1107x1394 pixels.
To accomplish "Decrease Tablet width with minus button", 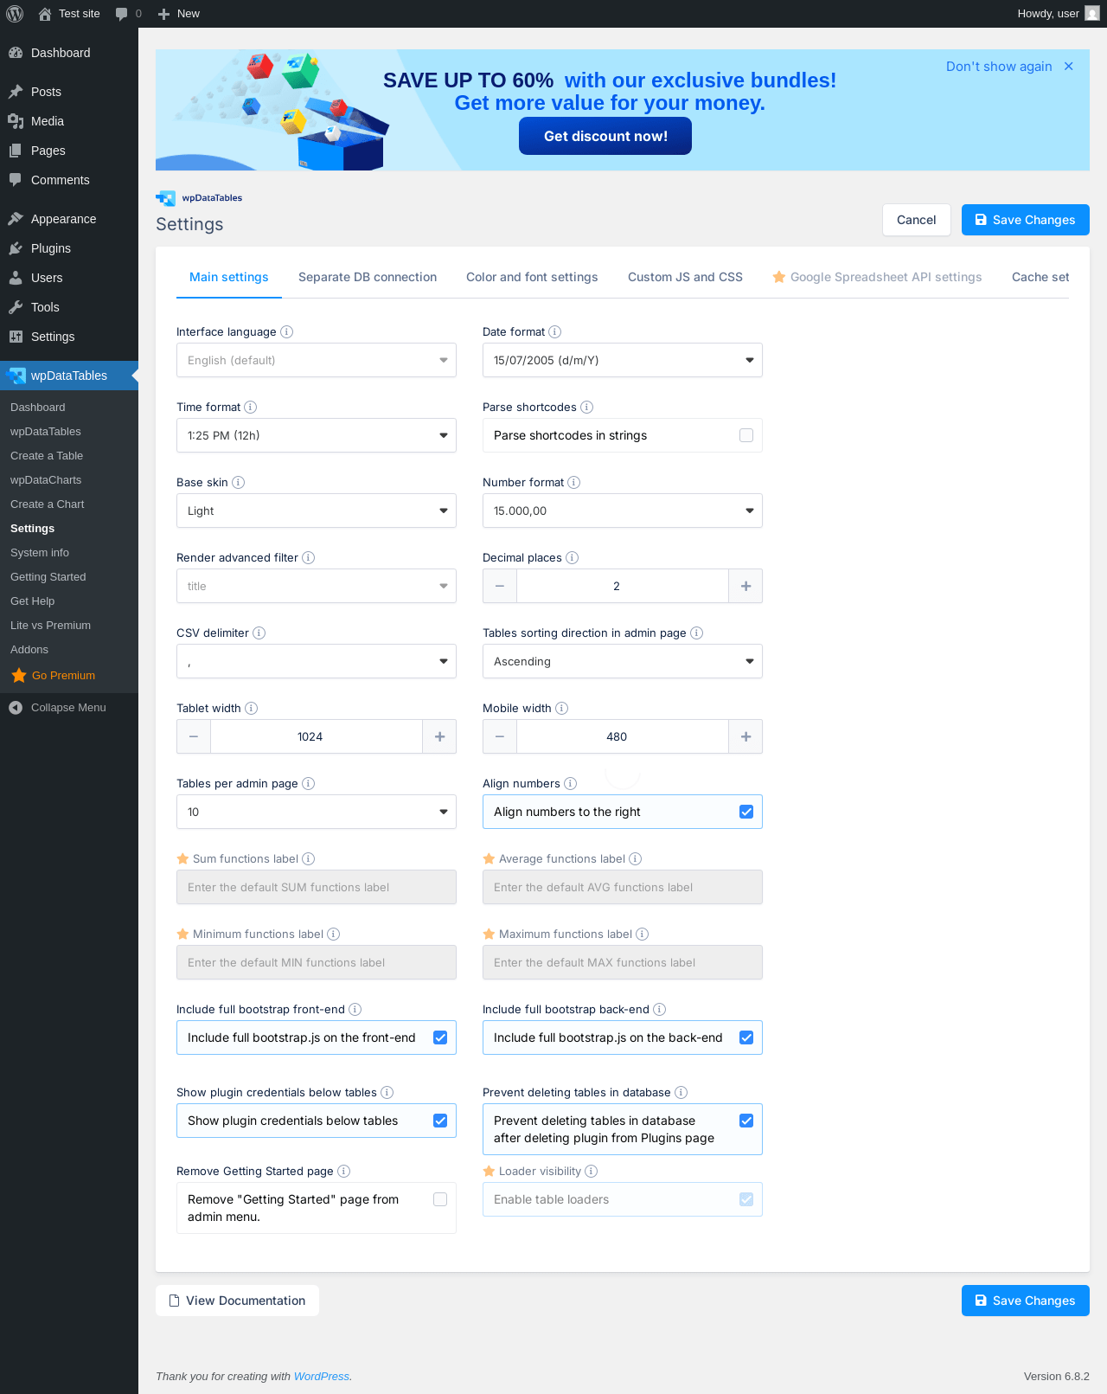I will [194, 736].
